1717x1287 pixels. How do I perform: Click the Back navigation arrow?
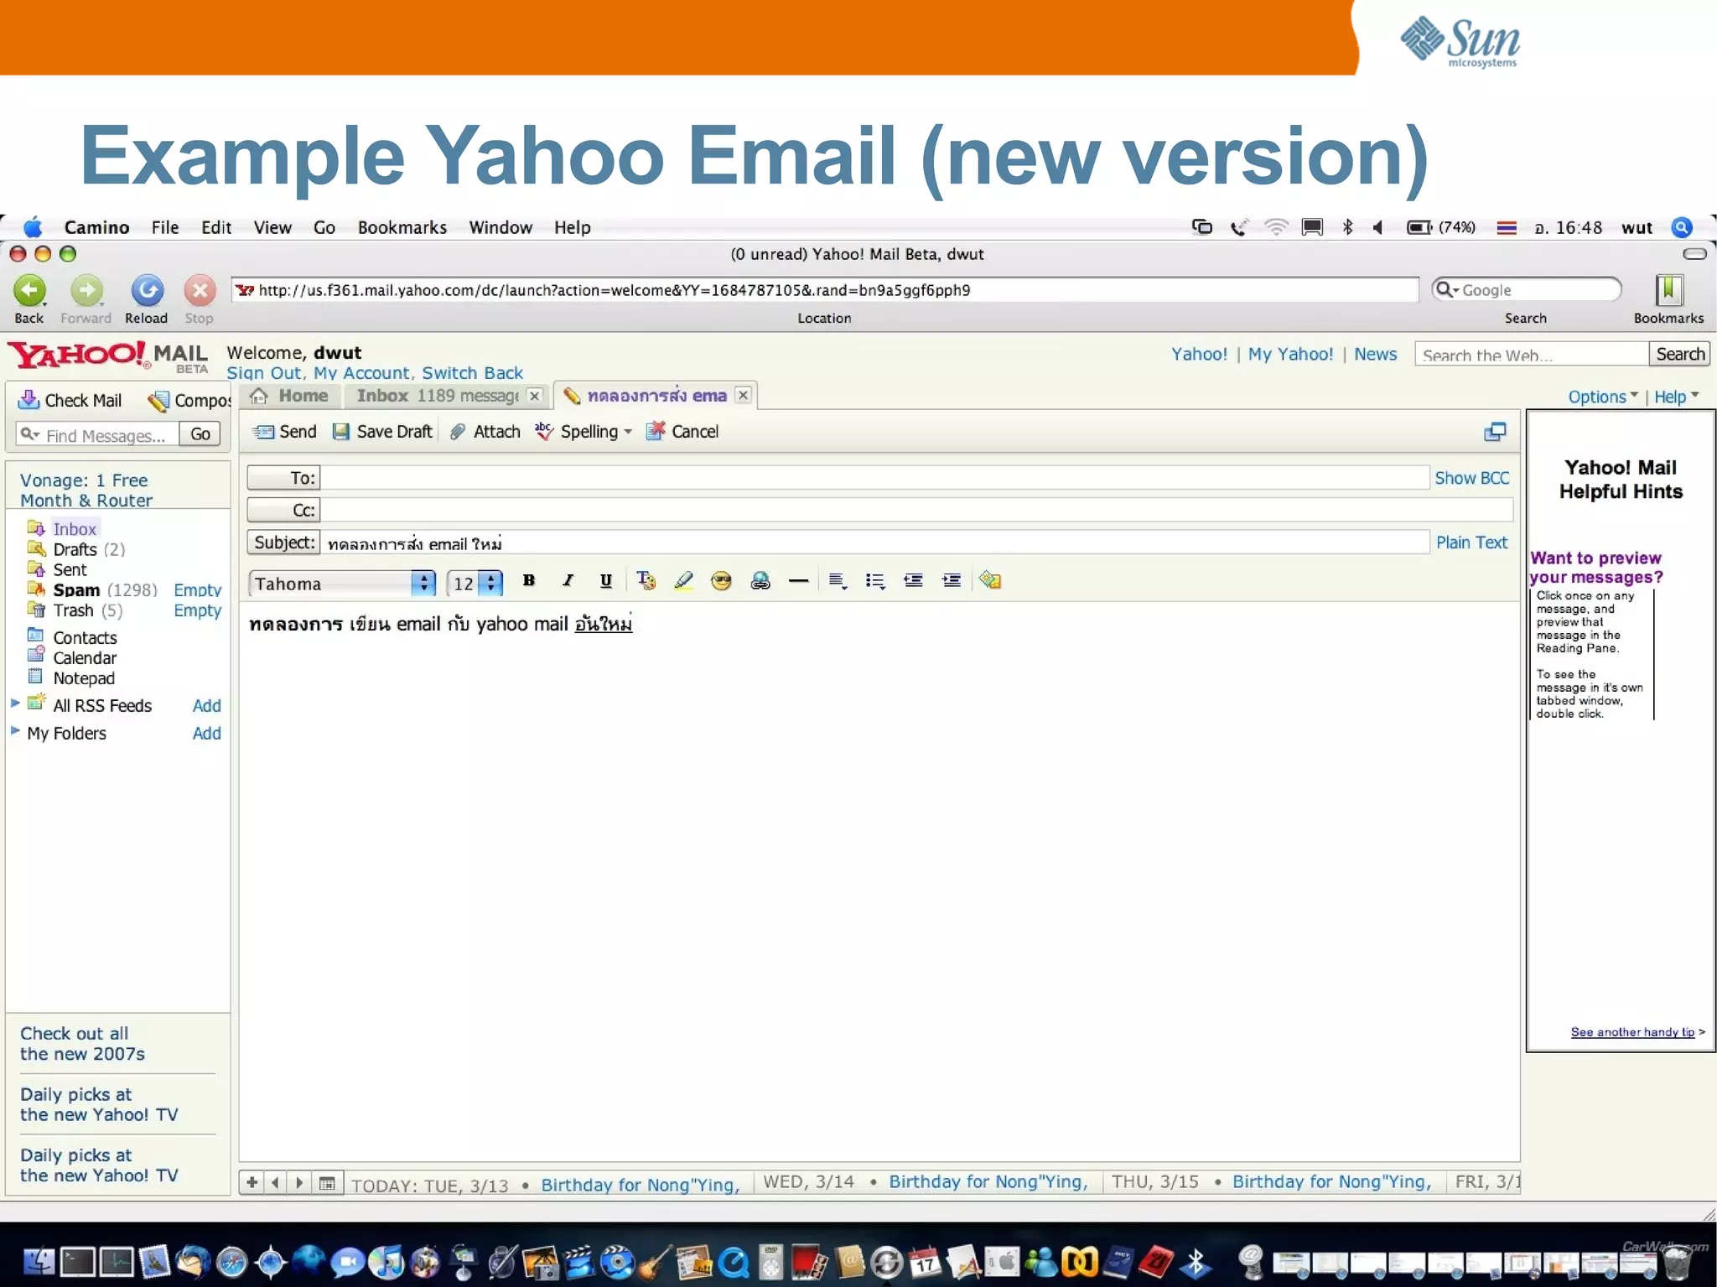point(29,291)
